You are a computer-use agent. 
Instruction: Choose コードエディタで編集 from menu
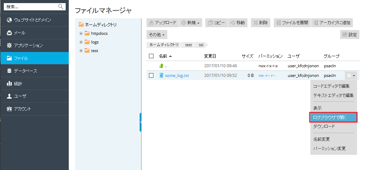pyautogui.click(x=331, y=86)
